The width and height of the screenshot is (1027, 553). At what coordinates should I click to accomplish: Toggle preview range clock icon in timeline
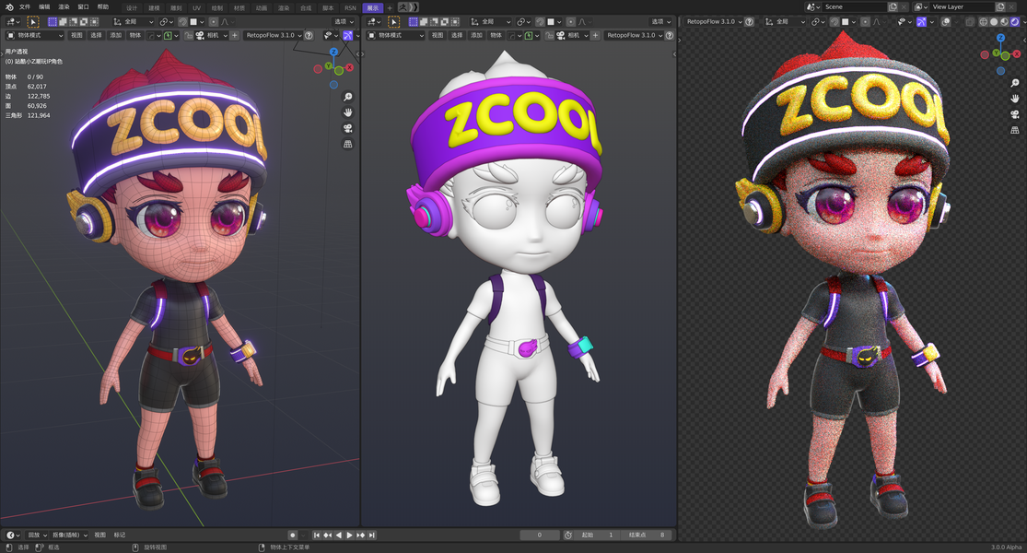pos(568,535)
